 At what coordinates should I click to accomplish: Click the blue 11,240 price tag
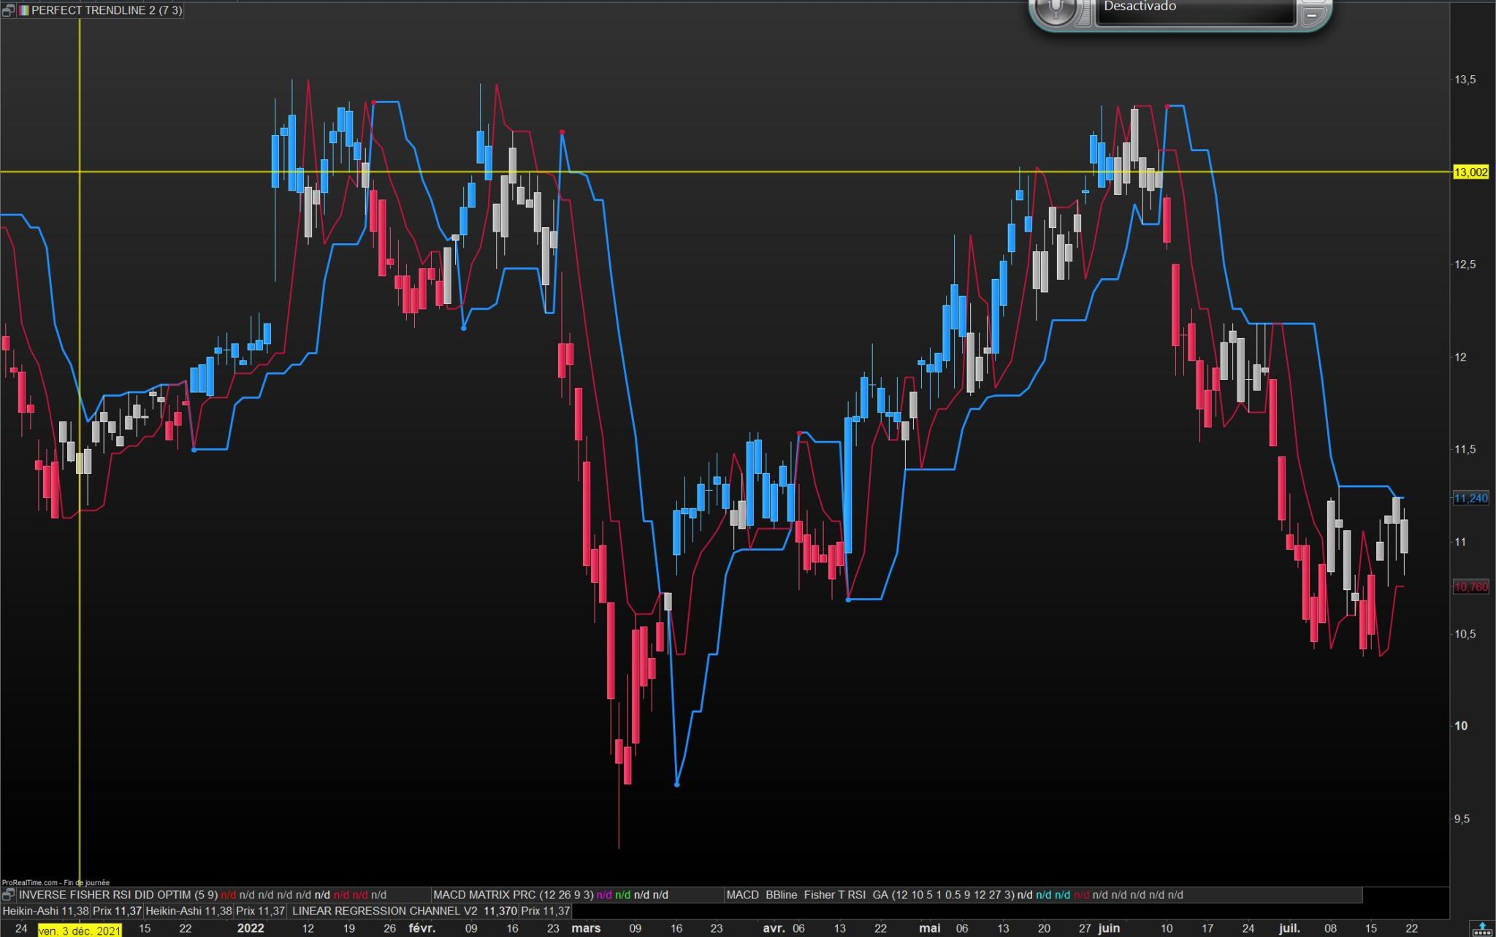click(1470, 498)
